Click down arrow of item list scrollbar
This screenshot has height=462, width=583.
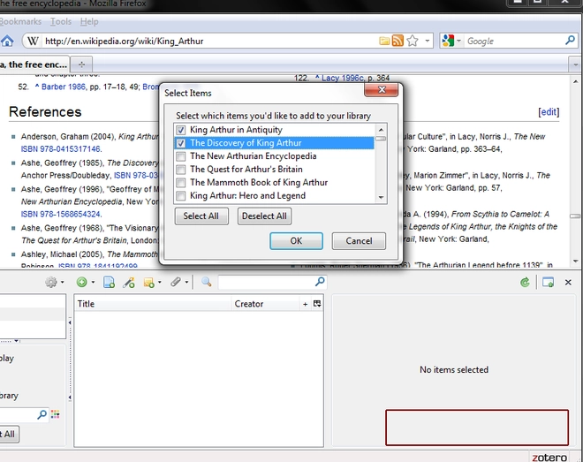381,197
